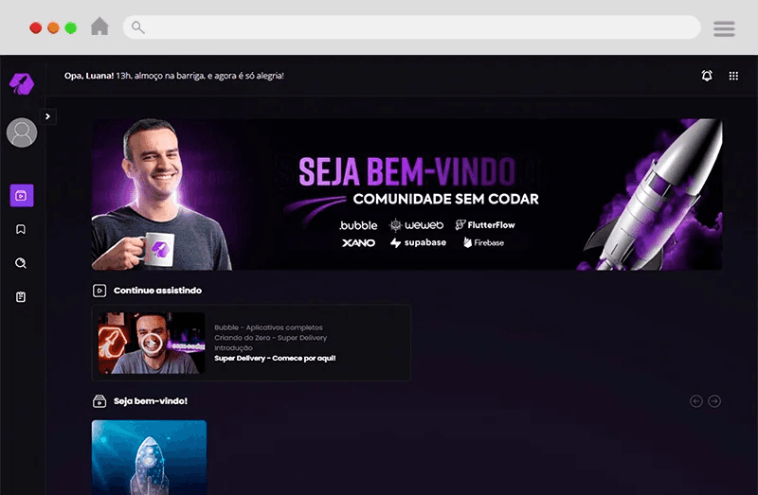Click the green maximize window button

click(x=70, y=27)
